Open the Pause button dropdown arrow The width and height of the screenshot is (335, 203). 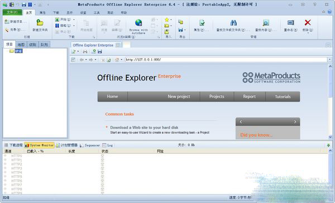74,26
